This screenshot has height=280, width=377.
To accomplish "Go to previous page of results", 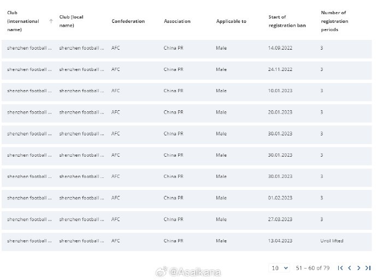I will click(350, 268).
